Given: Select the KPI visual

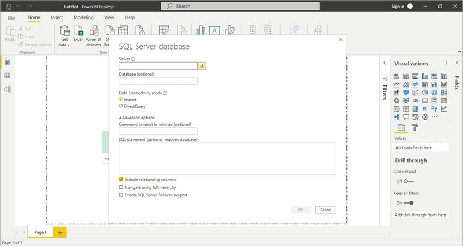Looking at the screenshot, I should pos(444,101).
